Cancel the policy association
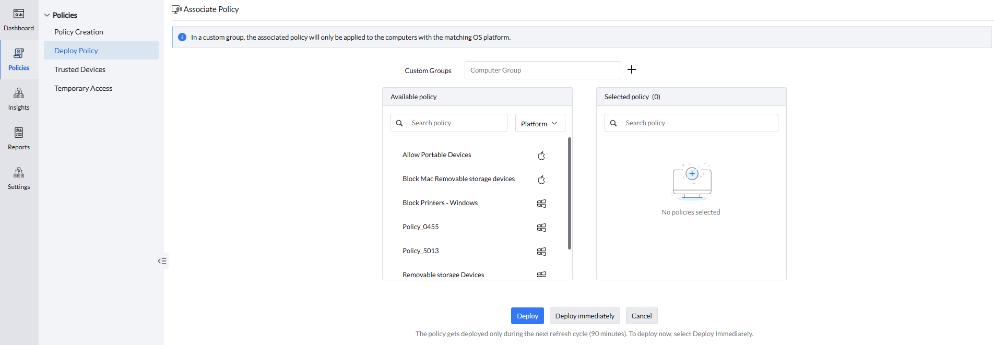This screenshot has height=345, width=994. [642, 316]
